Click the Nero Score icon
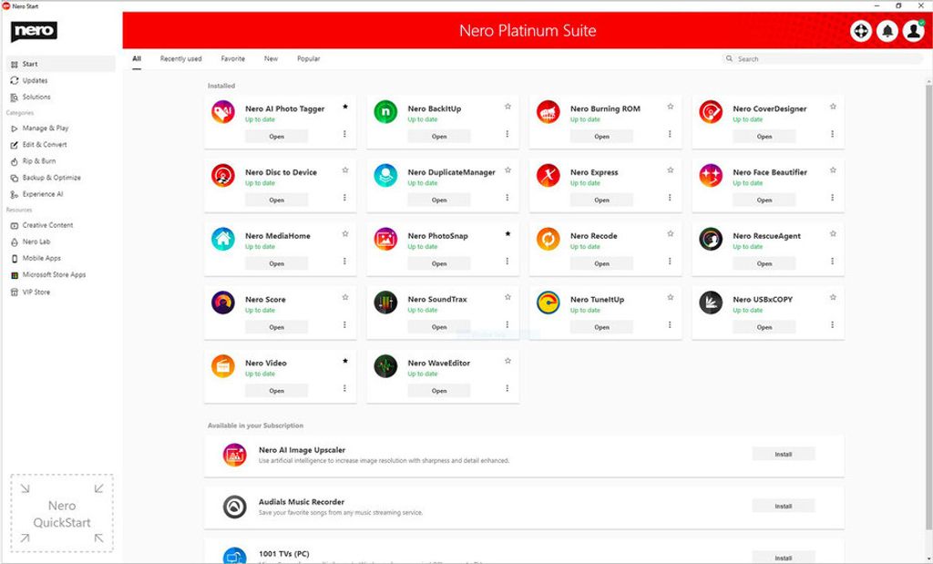The image size is (933, 564). click(223, 303)
